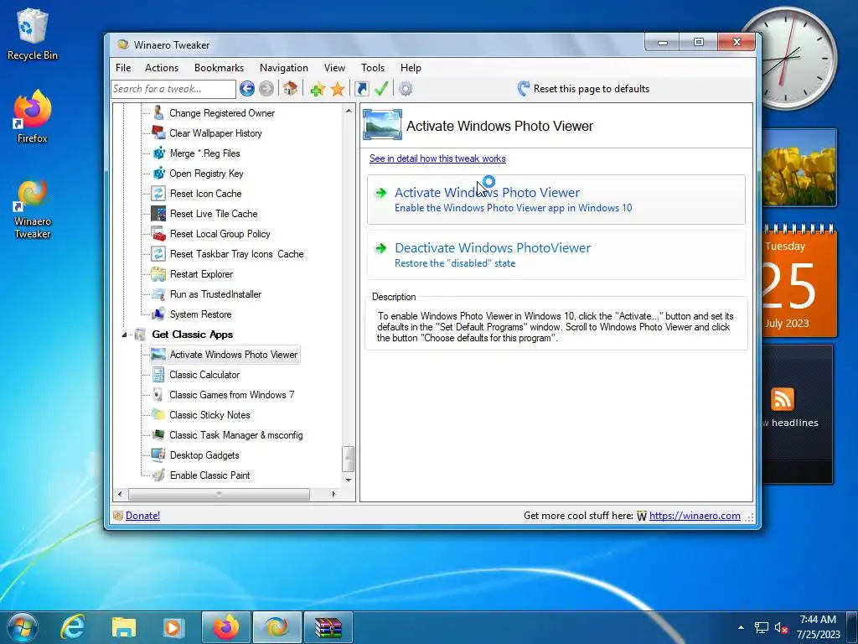Open 'See in detail how this tweak works' link
The height and width of the screenshot is (644, 858).
click(437, 158)
